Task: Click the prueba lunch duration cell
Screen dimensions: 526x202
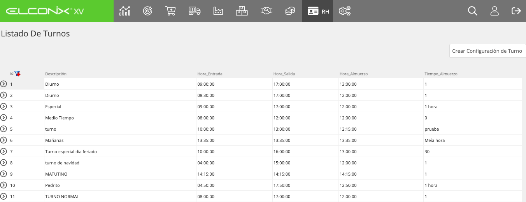Action: tap(473, 129)
